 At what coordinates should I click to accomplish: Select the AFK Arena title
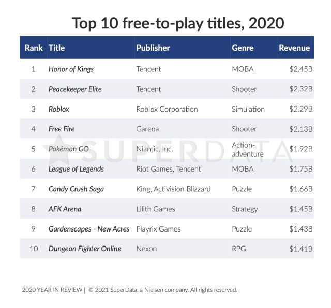coord(65,209)
